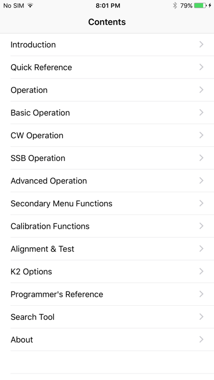
Task: Tap the Bluetooth status icon
Action: click(175, 5)
